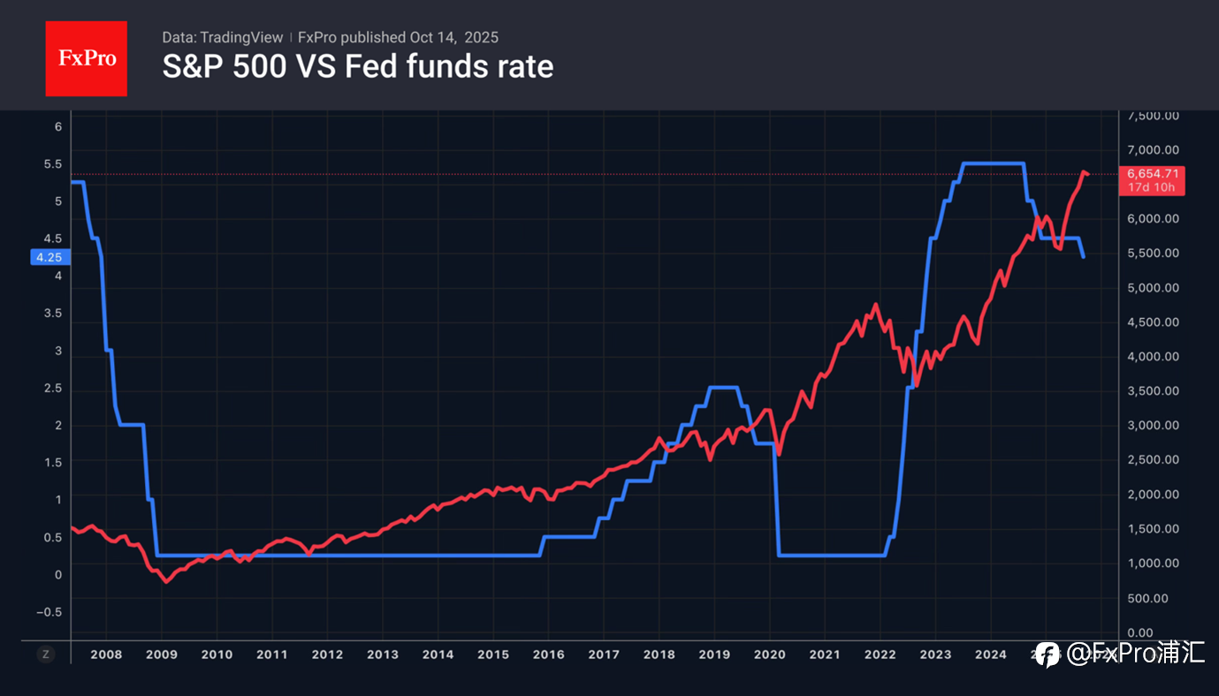Screen dimensions: 1219x696
Task: Click the red S&P 500 line endpoint dot
Action: [x=1086, y=173]
